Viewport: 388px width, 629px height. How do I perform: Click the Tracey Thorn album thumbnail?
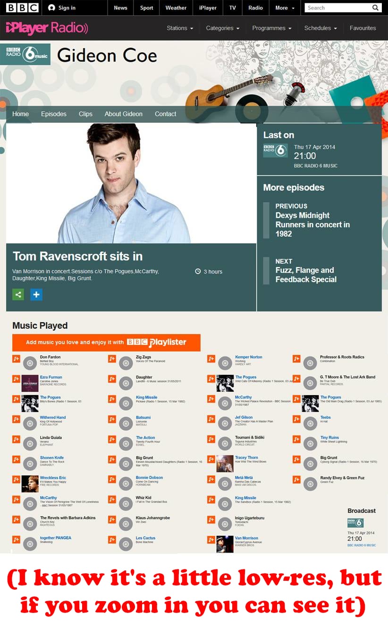225,464
